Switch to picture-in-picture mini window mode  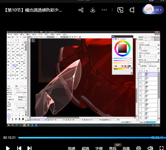[120, 10]
